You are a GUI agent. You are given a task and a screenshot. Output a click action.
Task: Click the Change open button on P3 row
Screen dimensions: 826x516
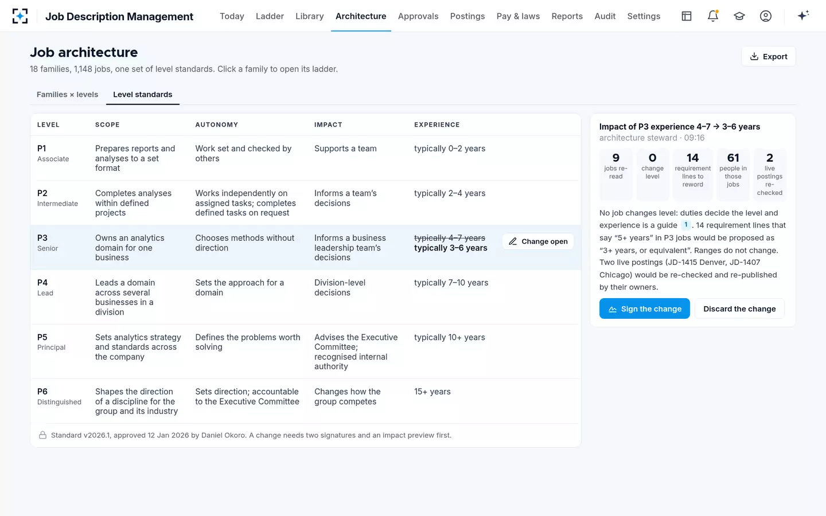[x=538, y=241]
